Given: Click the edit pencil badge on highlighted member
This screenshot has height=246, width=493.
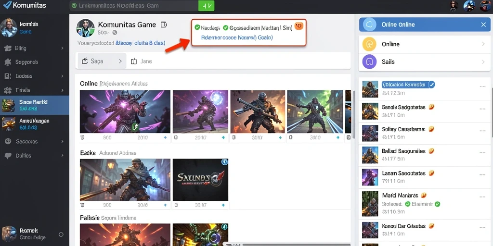Looking at the screenshot, I should (x=432, y=85).
